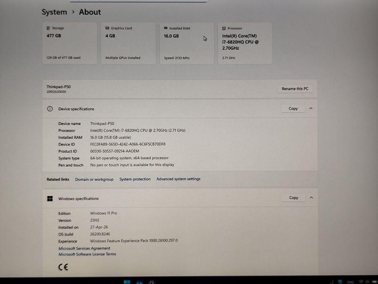Click the Storage drive icon

(x=49, y=28)
